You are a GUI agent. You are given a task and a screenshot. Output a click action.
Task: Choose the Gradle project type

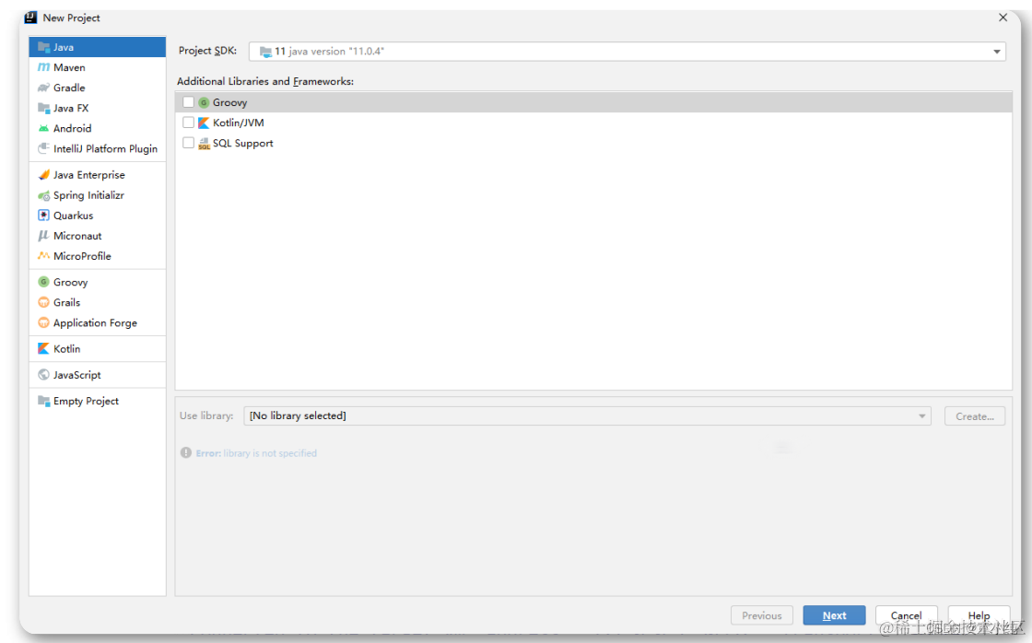click(x=69, y=88)
